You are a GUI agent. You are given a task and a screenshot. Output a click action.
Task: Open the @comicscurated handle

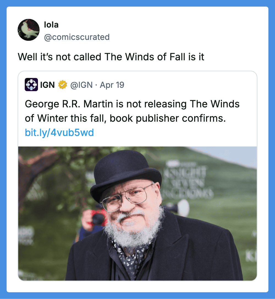coord(77,37)
